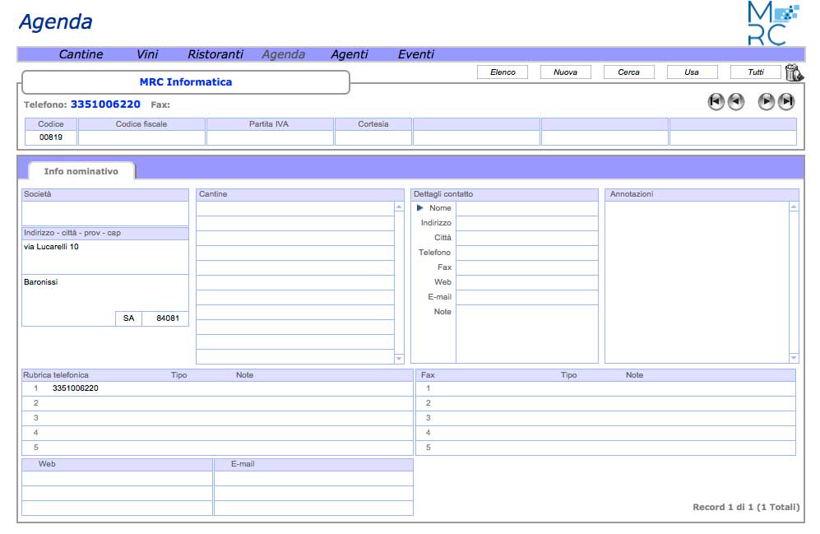The image size is (820, 534).
Task: Open the Agenti section
Action: coord(350,54)
